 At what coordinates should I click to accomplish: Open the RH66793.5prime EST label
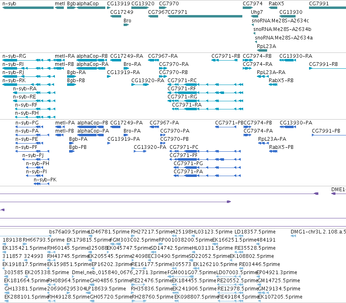pyautogui.click(x=44, y=240)
